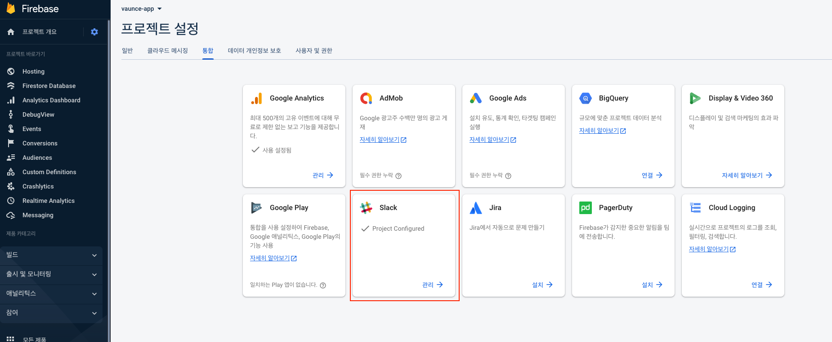Click 관리 on the Google Analytics card
This screenshot has width=832, height=342.
[323, 175]
